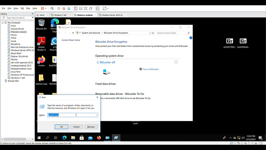The image size is (266, 150).
Task: Switch to the Windows 7 x64 tab
Action: 61,15
